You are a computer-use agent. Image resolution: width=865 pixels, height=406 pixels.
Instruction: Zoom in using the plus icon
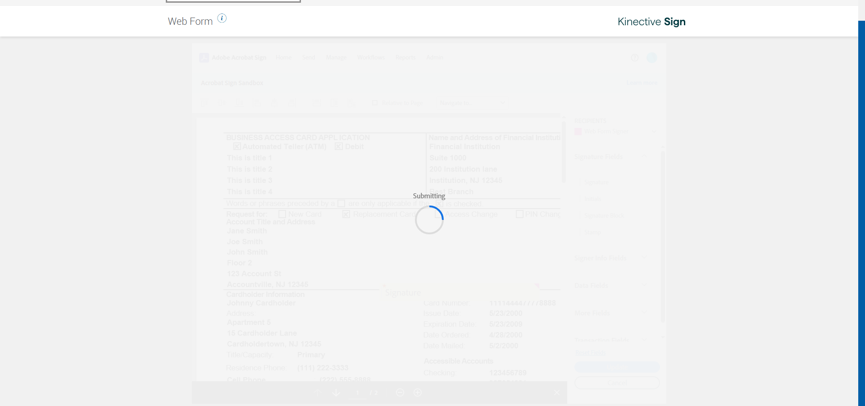[x=418, y=393]
